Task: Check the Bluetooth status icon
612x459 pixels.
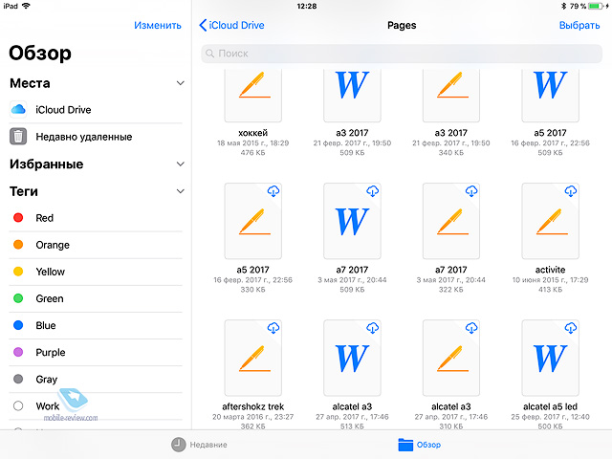Action: 563,6
